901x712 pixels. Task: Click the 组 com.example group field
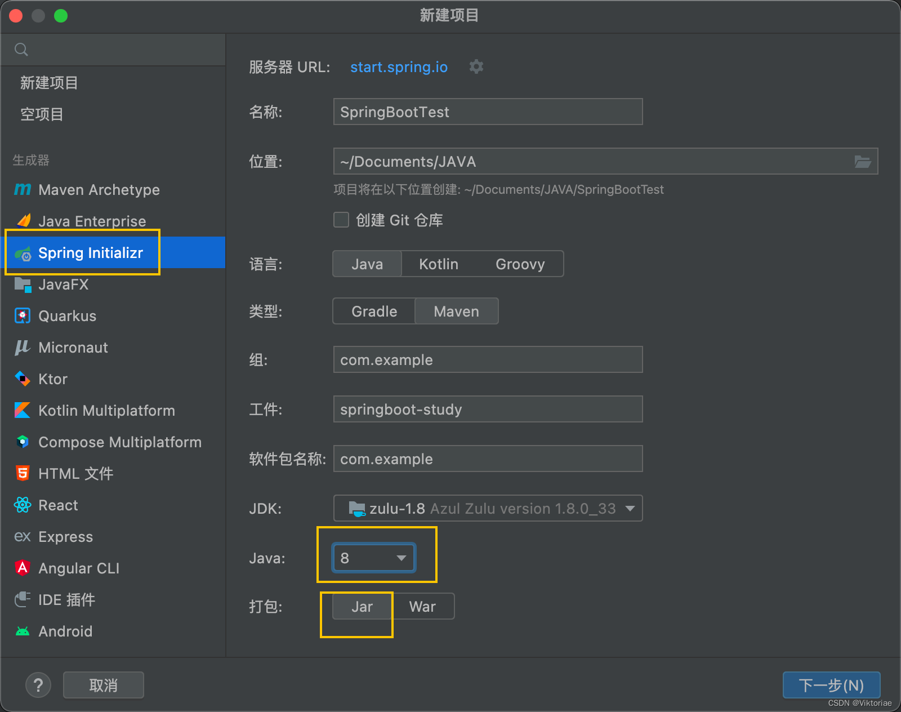(x=488, y=359)
